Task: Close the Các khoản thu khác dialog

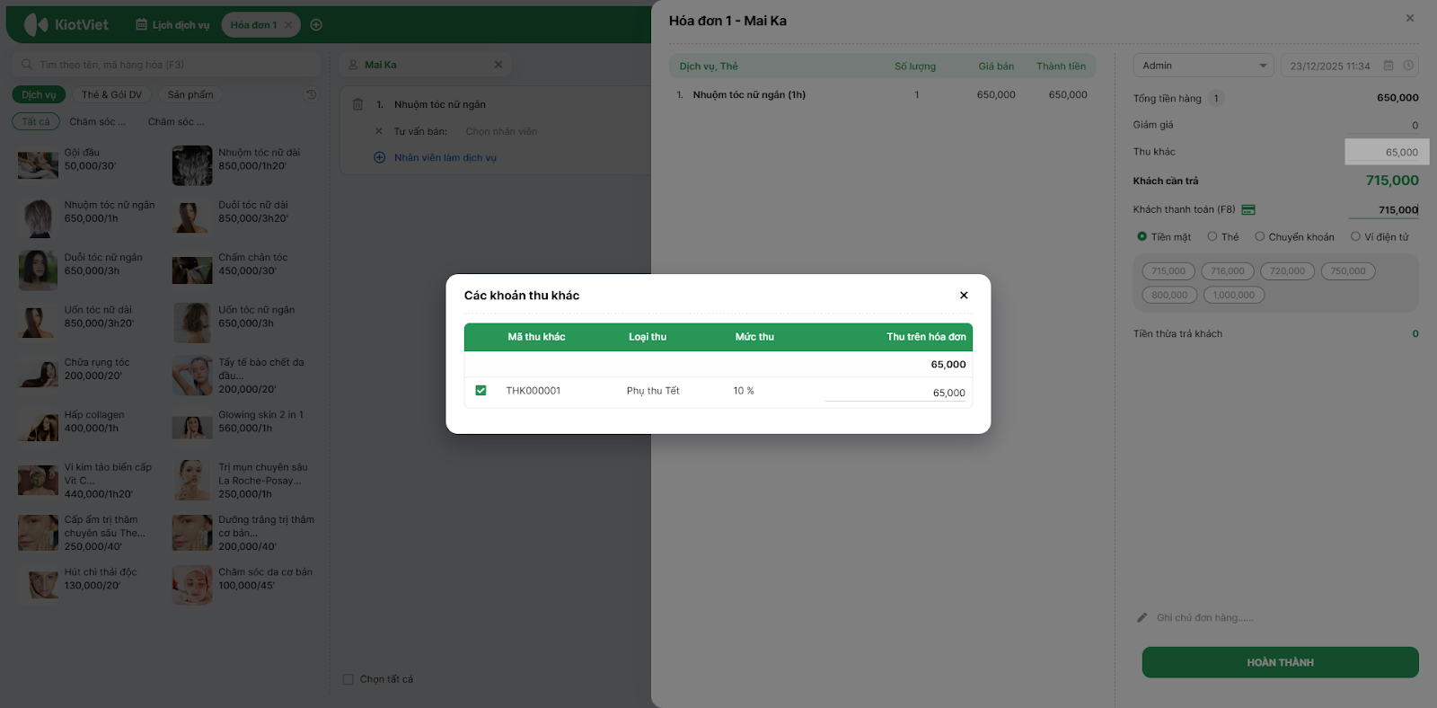Action: coord(964,296)
